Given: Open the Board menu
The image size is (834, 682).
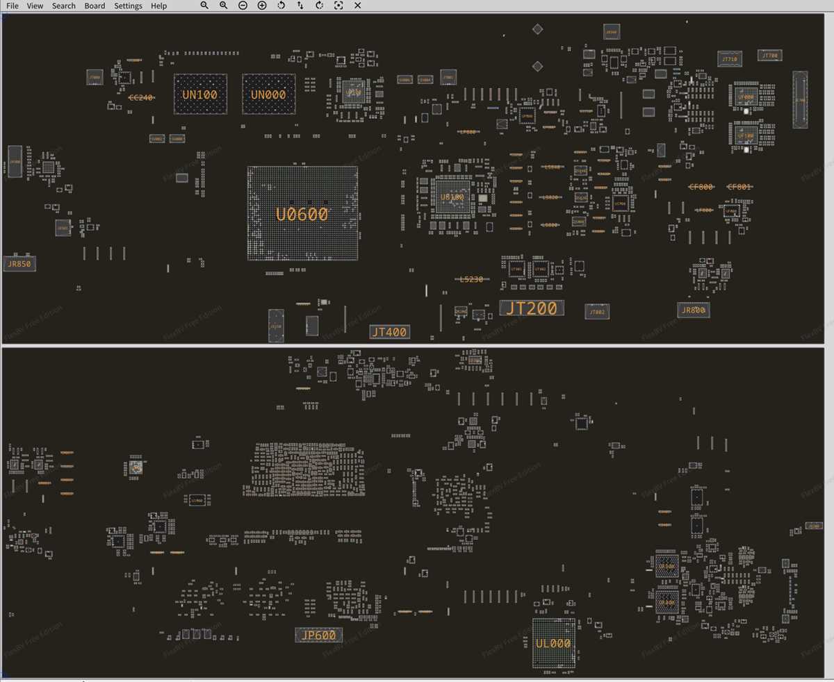Looking at the screenshot, I should [x=95, y=6].
